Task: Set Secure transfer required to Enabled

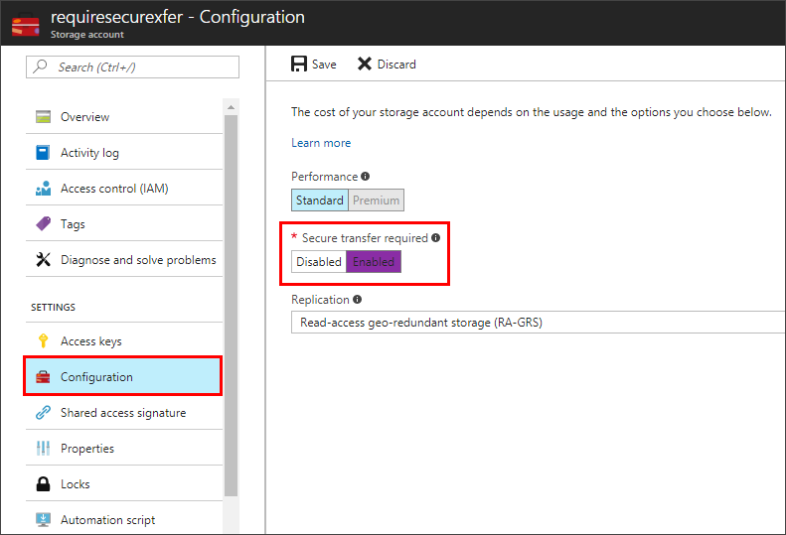Action: coord(374,262)
